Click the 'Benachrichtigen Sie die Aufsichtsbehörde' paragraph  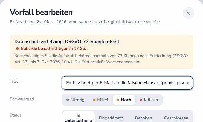101,59
